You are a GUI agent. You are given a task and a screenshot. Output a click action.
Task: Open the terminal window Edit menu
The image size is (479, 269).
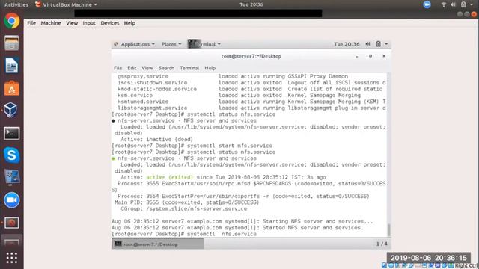132,68
